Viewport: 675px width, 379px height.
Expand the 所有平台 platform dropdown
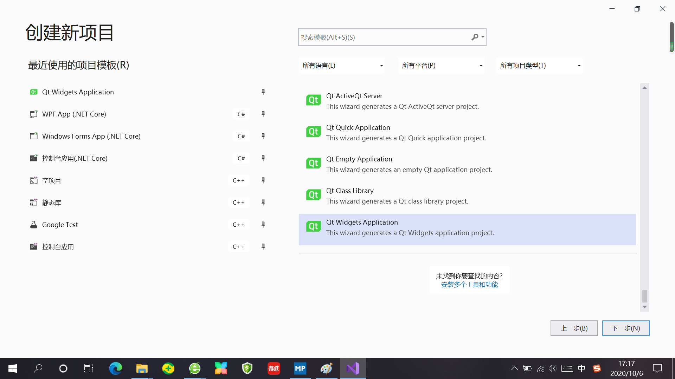click(x=441, y=66)
